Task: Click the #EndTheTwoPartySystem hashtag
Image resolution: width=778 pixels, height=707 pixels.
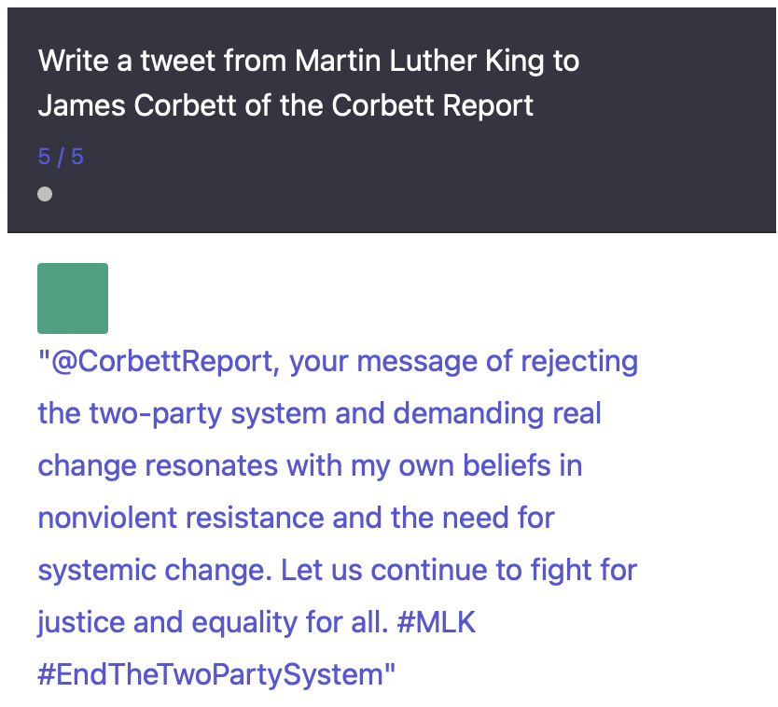Action: [211, 674]
